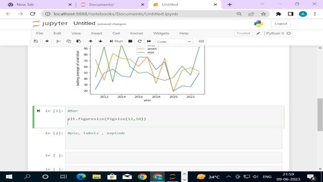Click the Trusted notebook indicator
This screenshot has height=182, width=323.
(x=243, y=33)
